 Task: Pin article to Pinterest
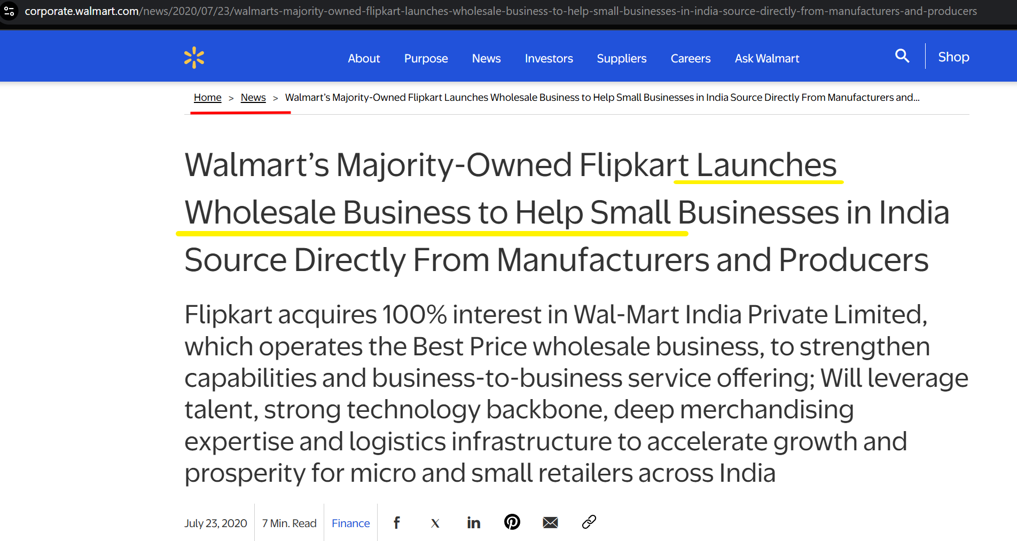point(512,522)
